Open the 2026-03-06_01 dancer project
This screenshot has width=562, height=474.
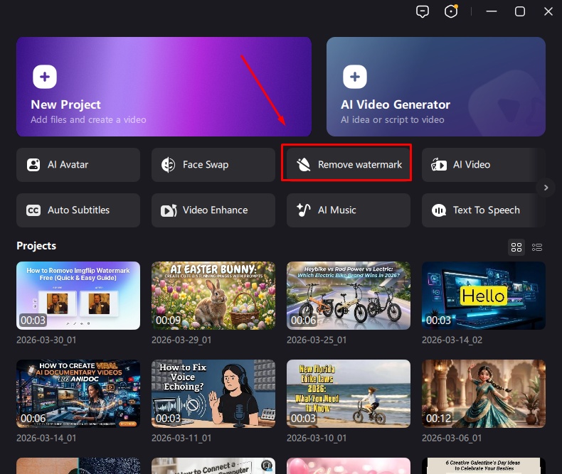(x=484, y=393)
